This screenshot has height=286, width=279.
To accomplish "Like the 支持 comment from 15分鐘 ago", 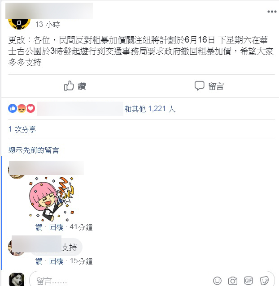I will click(39, 261).
